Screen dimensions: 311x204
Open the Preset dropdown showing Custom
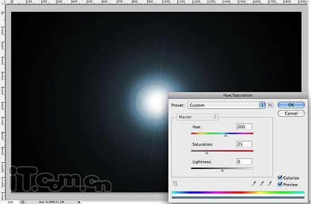tap(226, 105)
